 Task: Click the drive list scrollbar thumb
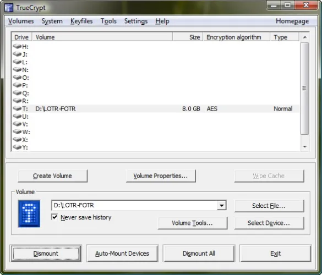pyautogui.click(x=304, y=89)
